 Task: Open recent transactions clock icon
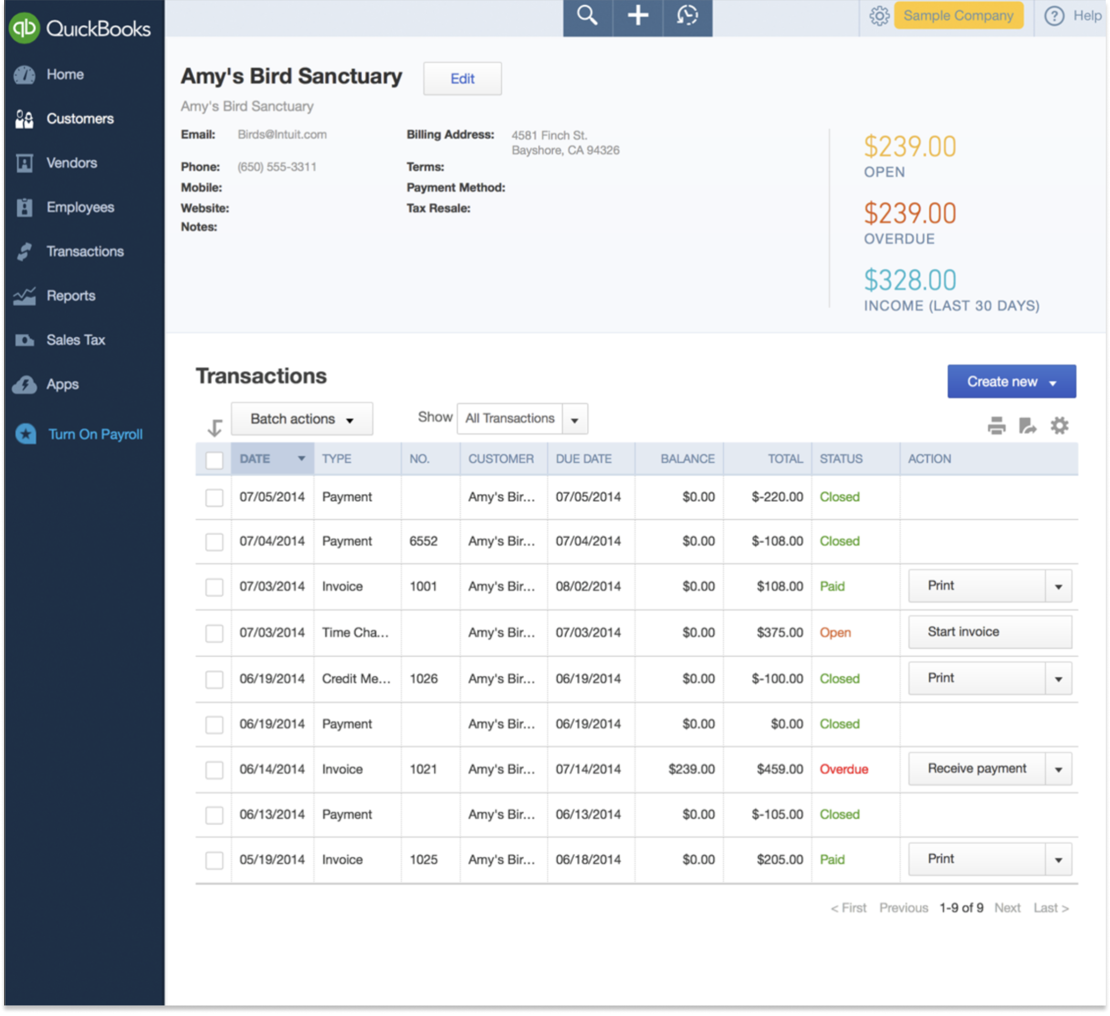point(687,16)
